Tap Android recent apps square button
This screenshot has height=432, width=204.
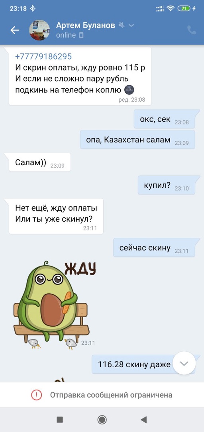60,420
